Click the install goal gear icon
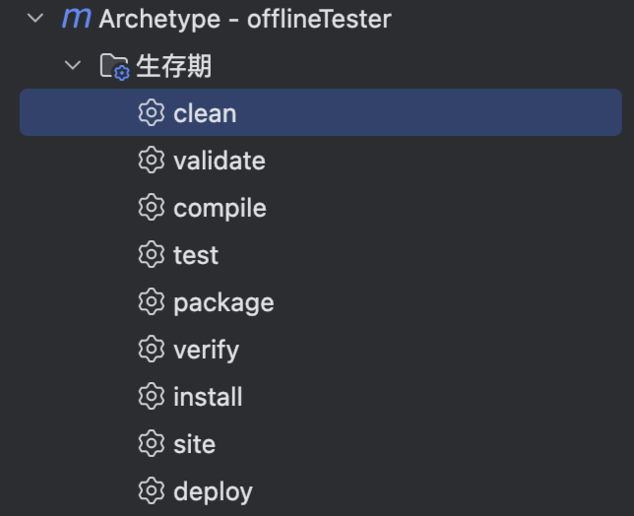The width and height of the screenshot is (634, 516). [151, 397]
